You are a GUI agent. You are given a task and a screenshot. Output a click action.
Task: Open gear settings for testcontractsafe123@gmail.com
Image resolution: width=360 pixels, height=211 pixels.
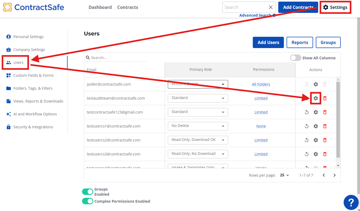[x=316, y=112]
